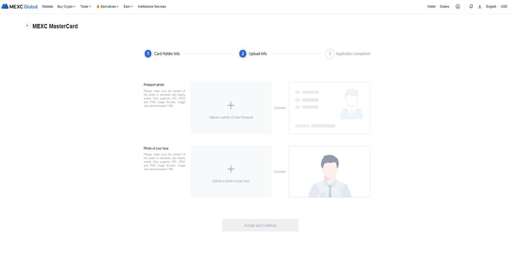Viewport: 512px width, 280px height.
Task: Click the 'Example' label next to passport upload
Action: point(280,108)
